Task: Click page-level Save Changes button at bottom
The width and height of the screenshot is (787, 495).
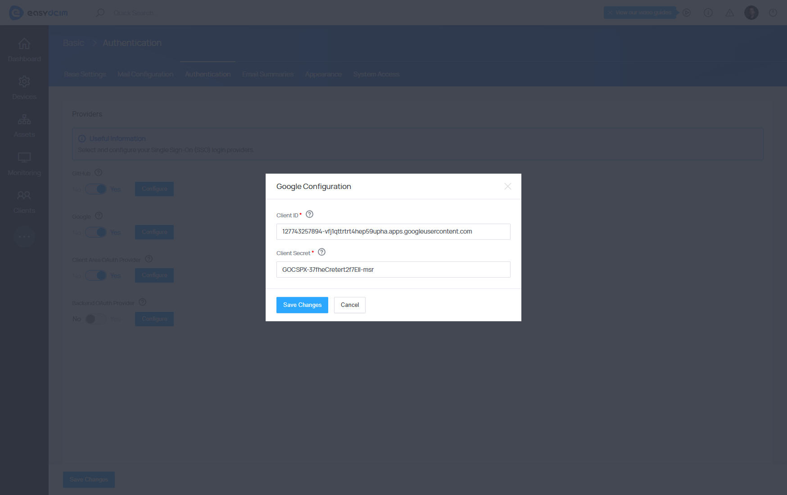Action: pos(89,480)
